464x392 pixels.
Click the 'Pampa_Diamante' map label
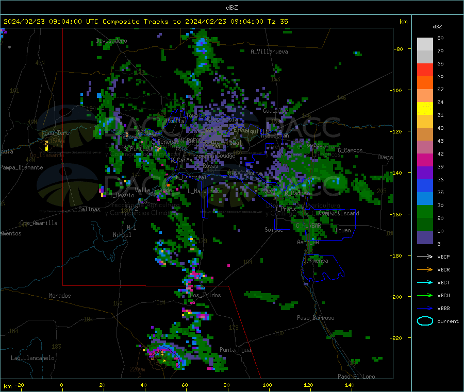coord(22,167)
